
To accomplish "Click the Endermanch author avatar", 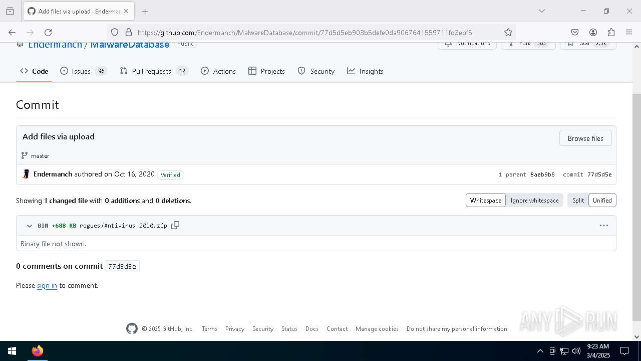I will tap(26, 174).
